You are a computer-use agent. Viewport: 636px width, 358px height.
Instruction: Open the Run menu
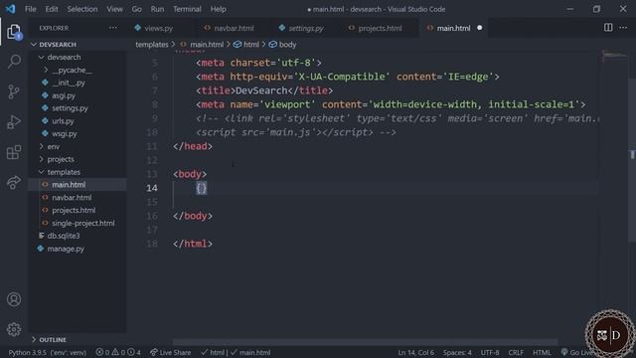[x=157, y=9]
